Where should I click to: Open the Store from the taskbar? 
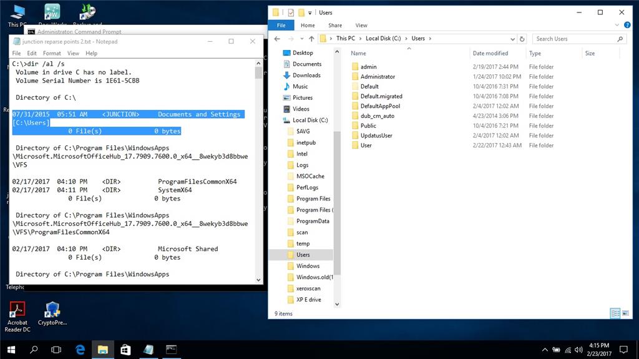pos(125,350)
